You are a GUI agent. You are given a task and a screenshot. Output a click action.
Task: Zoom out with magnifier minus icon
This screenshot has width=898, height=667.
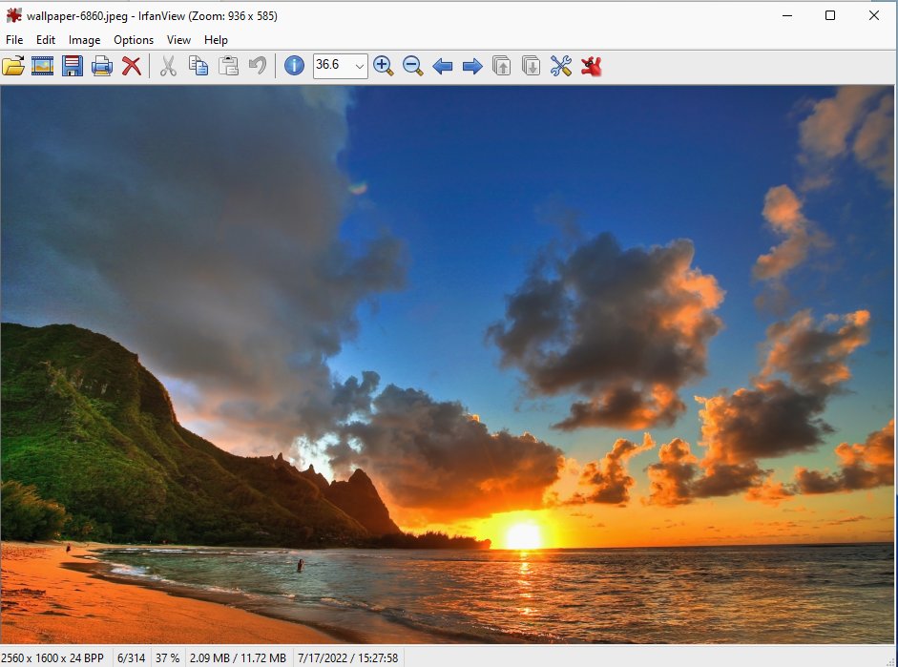tap(412, 66)
